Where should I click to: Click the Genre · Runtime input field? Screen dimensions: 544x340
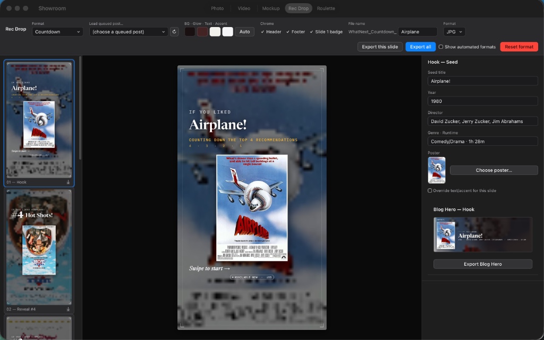pyautogui.click(x=482, y=141)
